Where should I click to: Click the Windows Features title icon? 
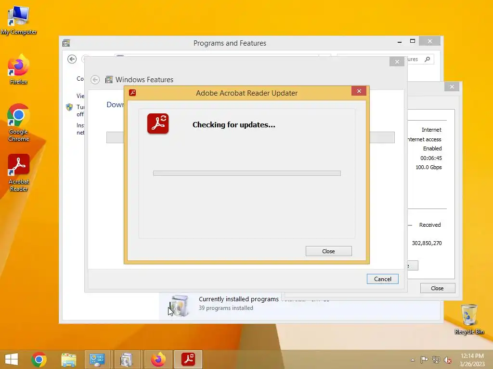pos(109,79)
